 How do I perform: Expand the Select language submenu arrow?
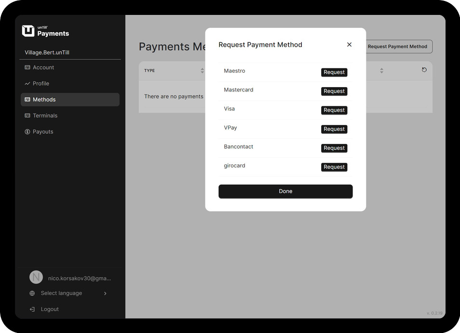click(x=105, y=294)
